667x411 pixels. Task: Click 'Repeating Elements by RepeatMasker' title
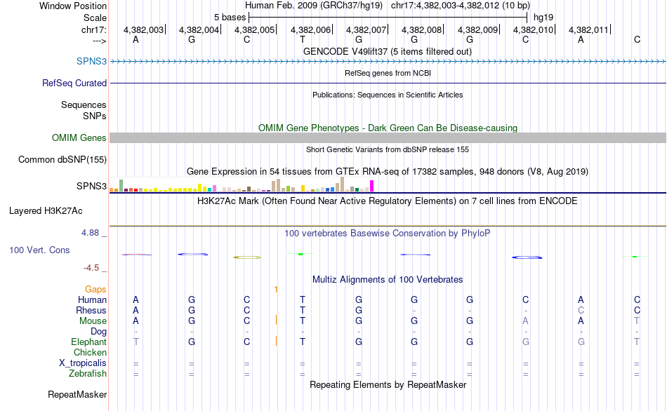pos(388,384)
